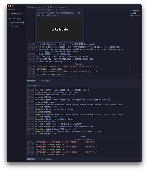Click #theserverroom/libera link in 21:13 joined status
The height and width of the screenshot is (171, 148).
(56, 119)
